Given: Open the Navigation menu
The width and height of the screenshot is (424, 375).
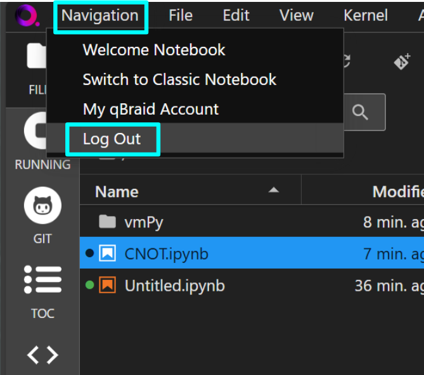Looking at the screenshot, I should (x=100, y=15).
